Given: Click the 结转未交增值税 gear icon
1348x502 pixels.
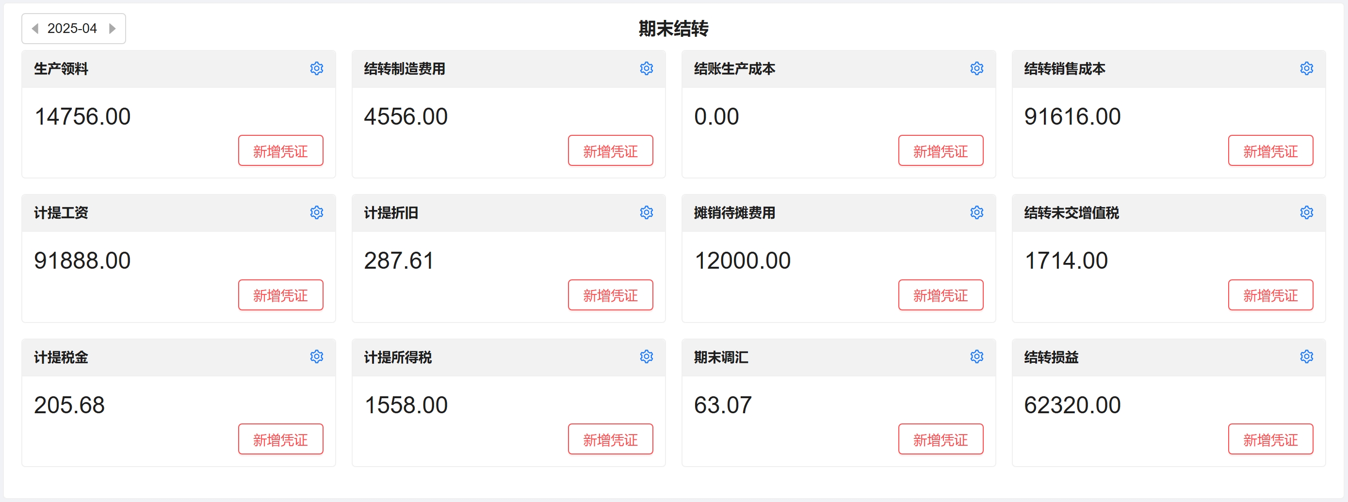Looking at the screenshot, I should 1306,212.
